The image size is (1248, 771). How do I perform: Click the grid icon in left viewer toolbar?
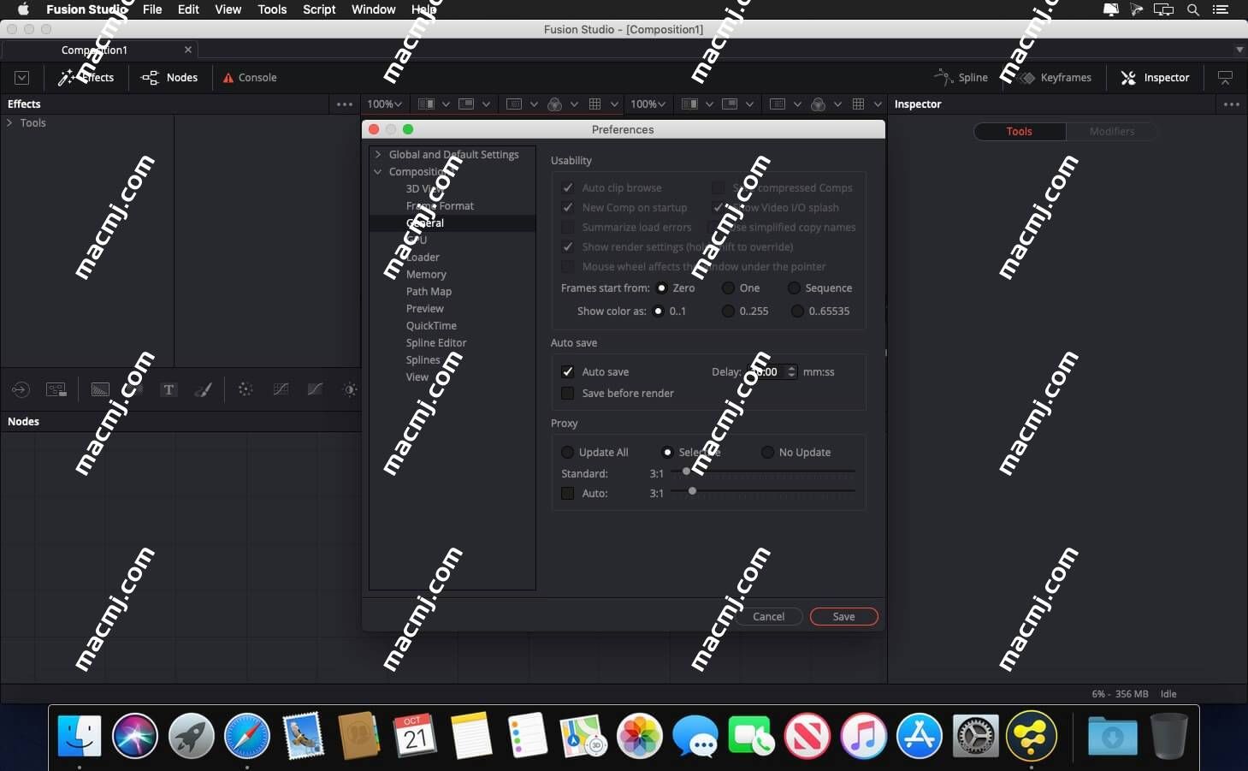595,104
